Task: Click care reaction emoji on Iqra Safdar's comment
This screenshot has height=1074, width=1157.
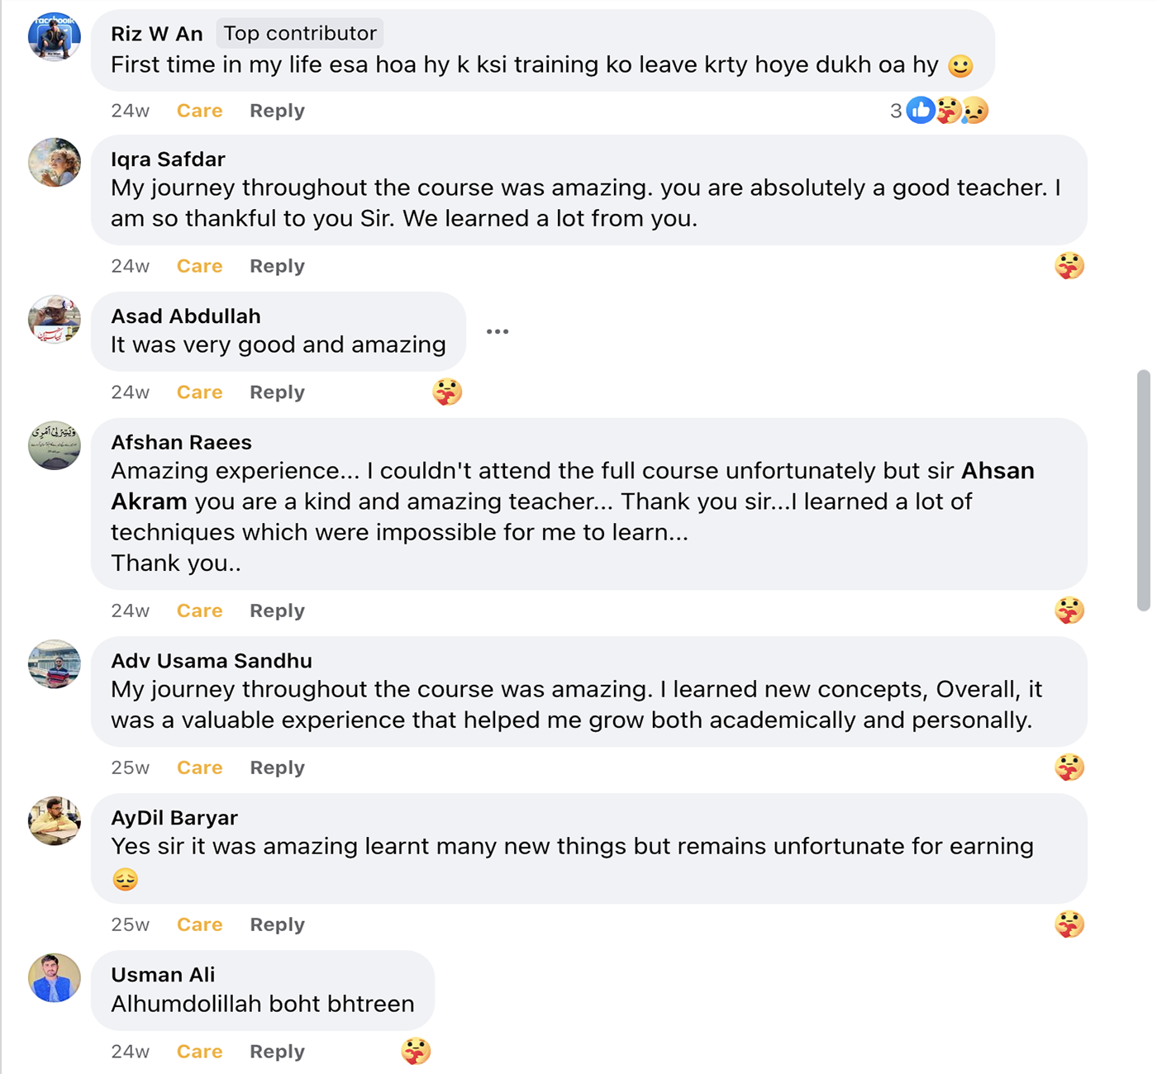Action: tap(1069, 266)
